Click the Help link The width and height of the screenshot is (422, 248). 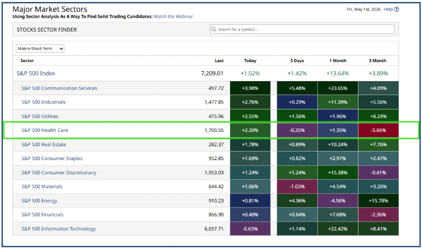tap(388, 9)
